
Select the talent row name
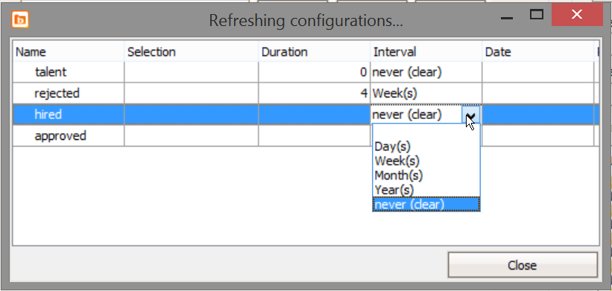(x=51, y=72)
